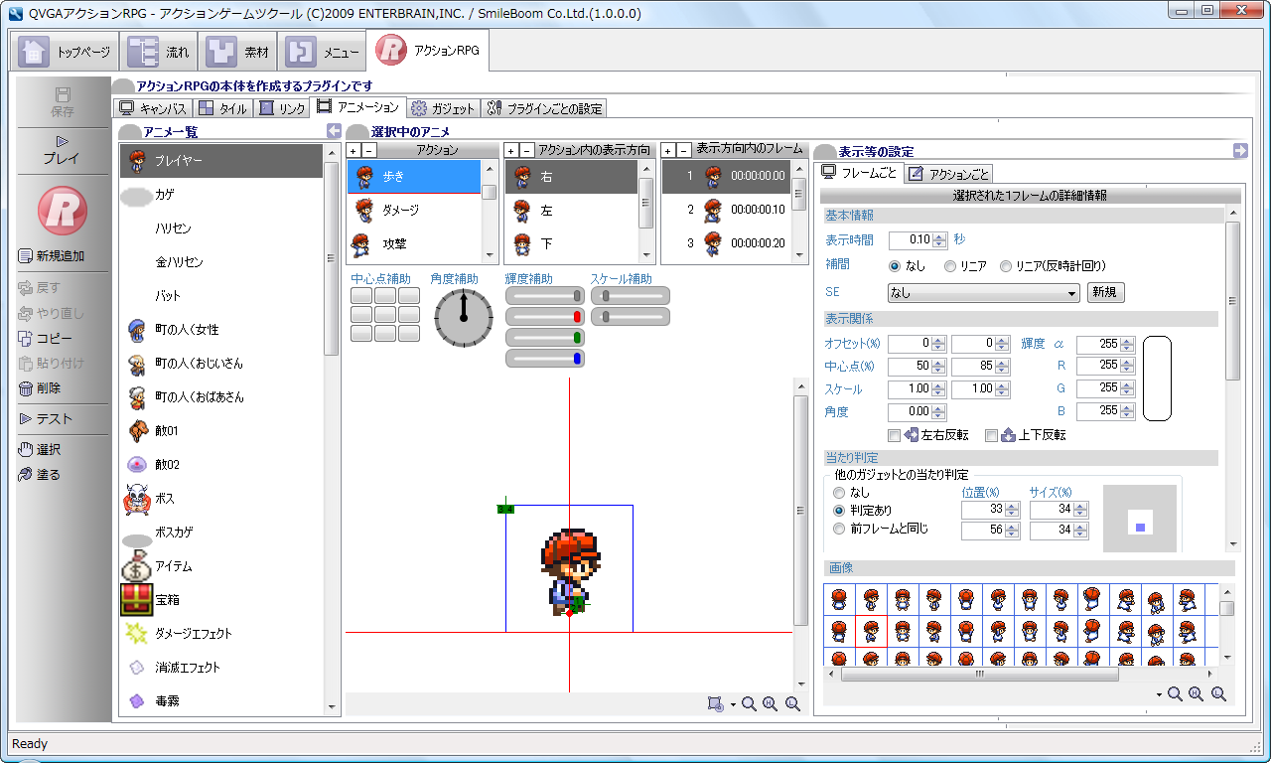Click the center button of the 中心点補助 grid
Viewport: 1271px width, 763px height.
(x=385, y=314)
